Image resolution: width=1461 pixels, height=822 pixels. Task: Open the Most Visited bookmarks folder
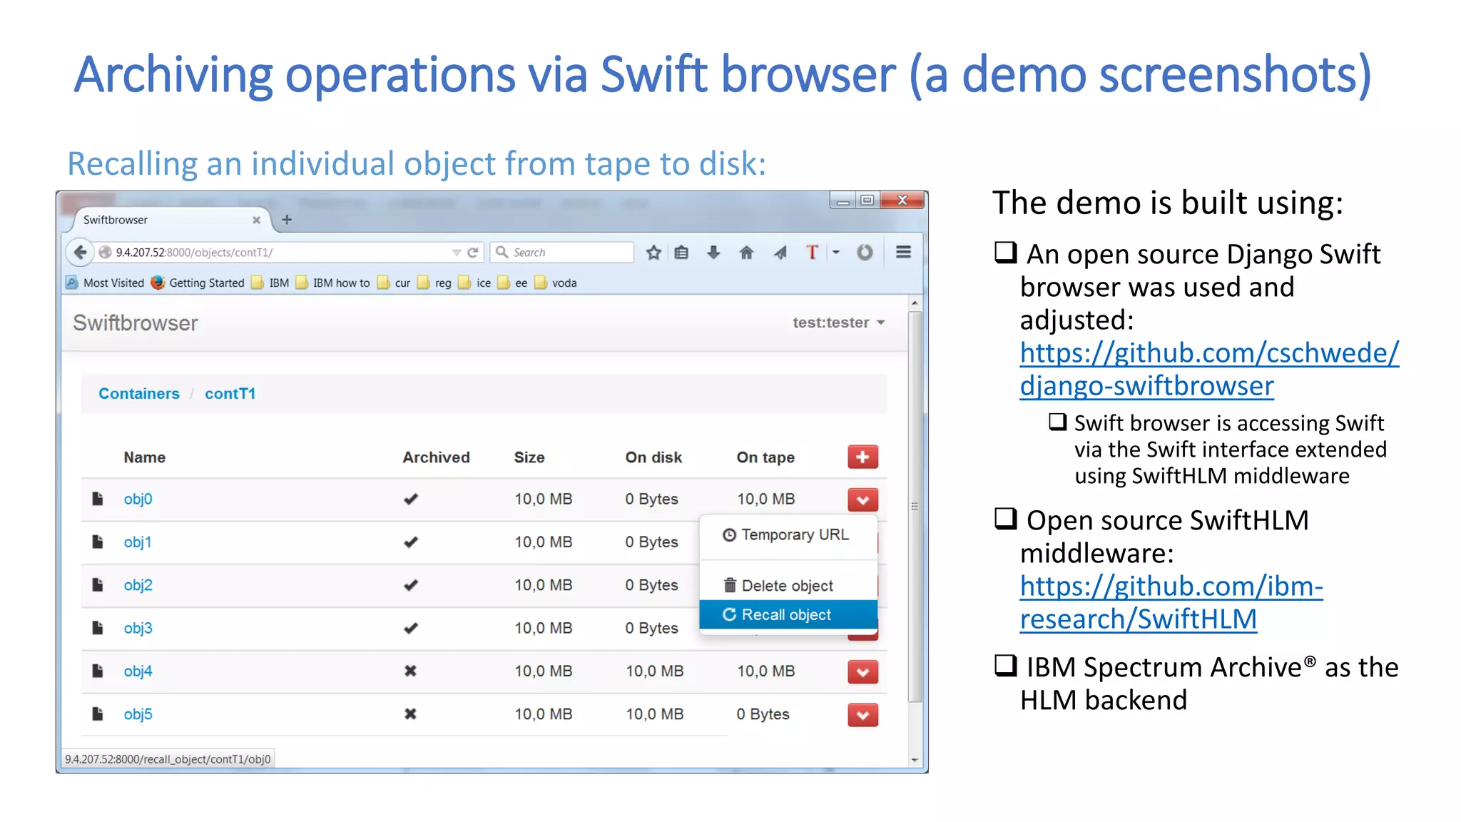point(105,283)
